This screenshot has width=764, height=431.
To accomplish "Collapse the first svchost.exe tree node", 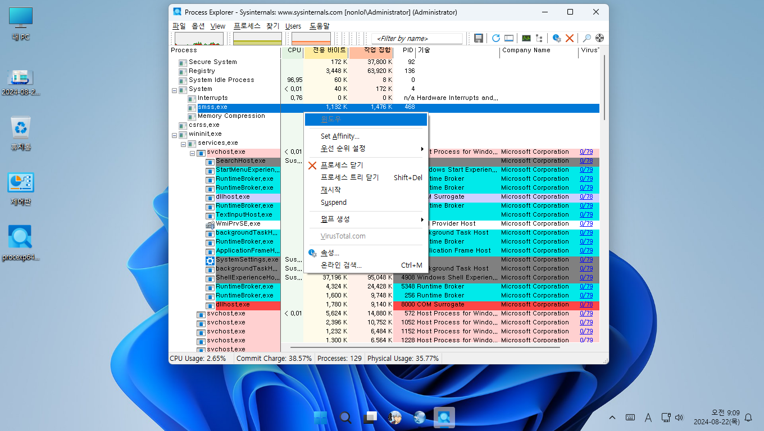I will tap(192, 153).
